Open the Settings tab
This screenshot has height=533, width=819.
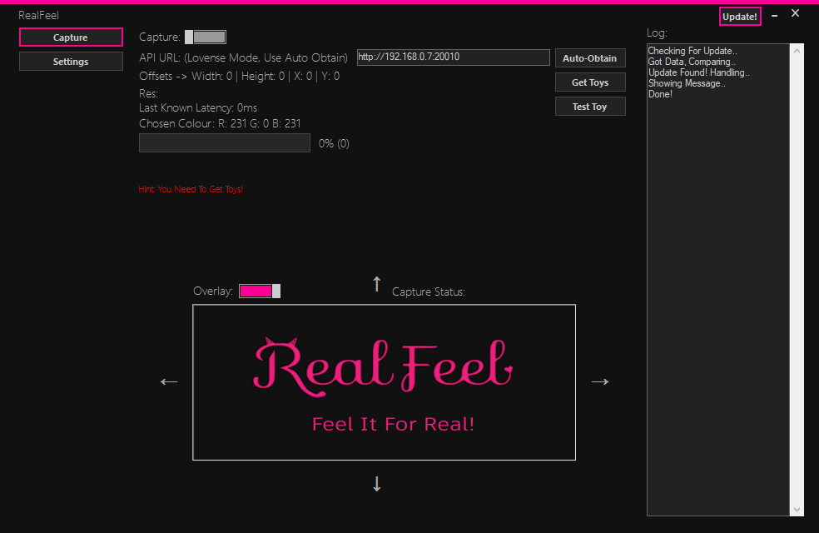(x=71, y=62)
